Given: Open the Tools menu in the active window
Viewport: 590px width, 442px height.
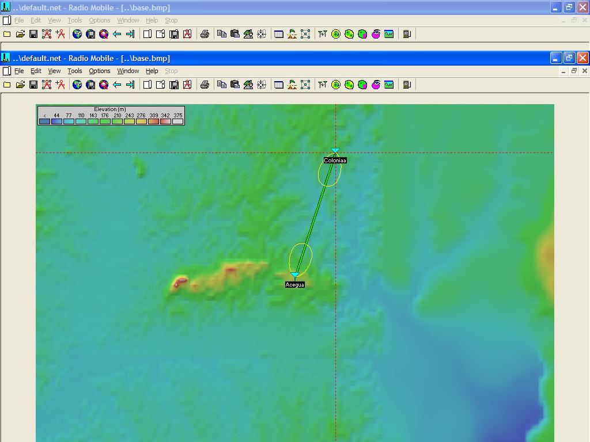Looking at the screenshot, I should click(x=75, y=71).
